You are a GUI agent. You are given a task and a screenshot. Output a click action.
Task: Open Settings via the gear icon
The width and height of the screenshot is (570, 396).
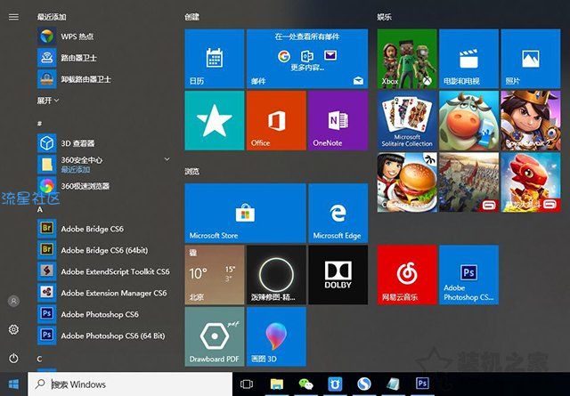click(x=13, y=329)
